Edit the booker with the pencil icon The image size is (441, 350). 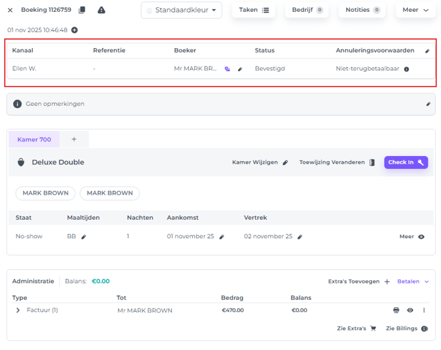click(240, 69)
